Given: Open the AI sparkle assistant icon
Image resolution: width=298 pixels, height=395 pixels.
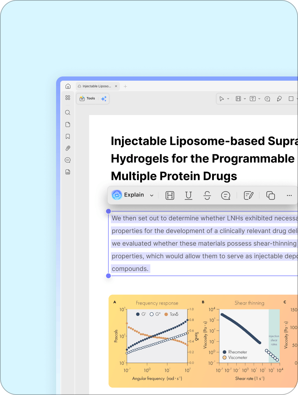Looking at the screenshot, I should tap(104, 99).
